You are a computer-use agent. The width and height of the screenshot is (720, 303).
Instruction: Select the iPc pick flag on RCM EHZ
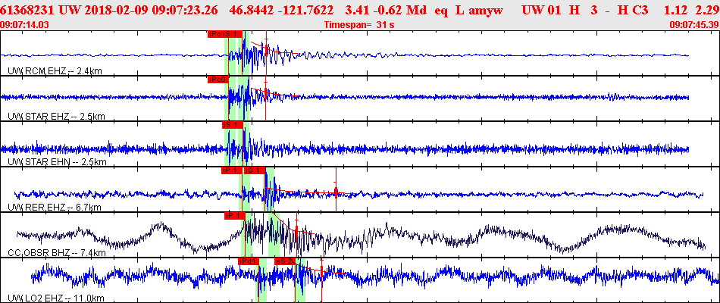pyautogui.click(x=214, y=34)
